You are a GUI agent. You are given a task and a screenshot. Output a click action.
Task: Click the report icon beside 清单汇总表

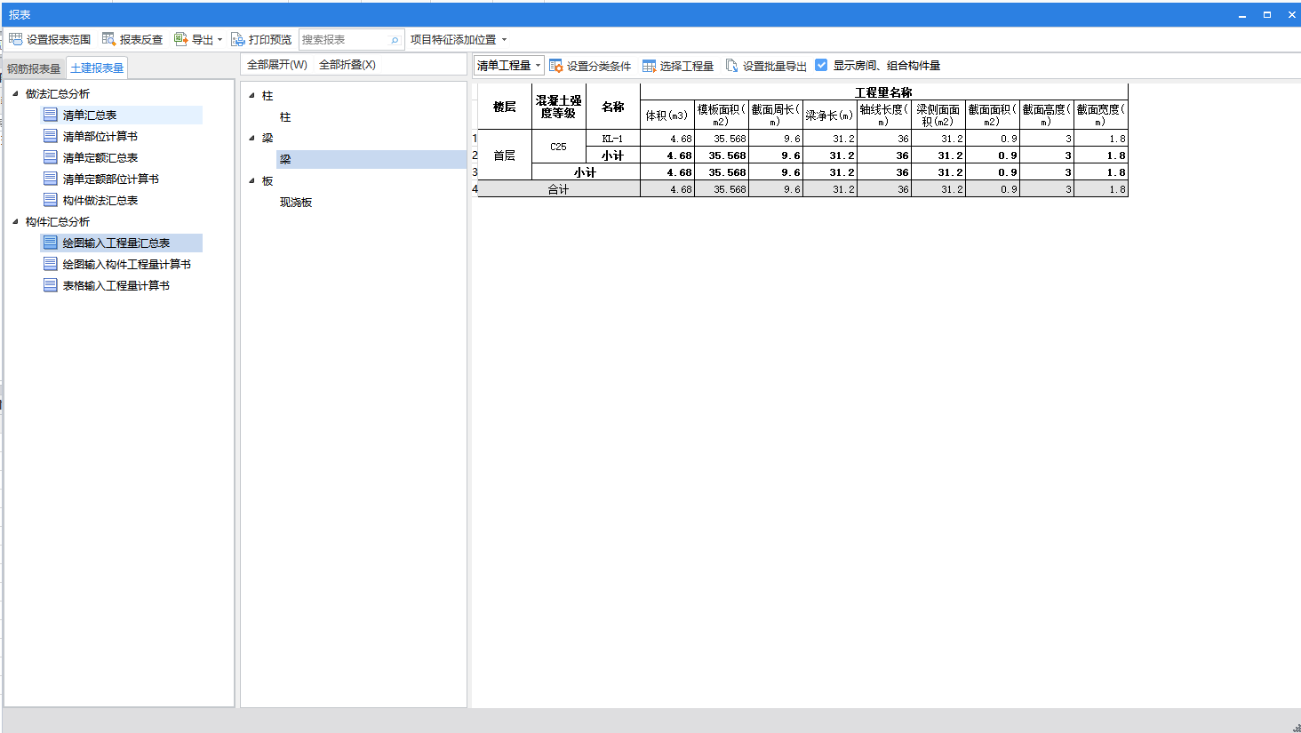(51, 115)
